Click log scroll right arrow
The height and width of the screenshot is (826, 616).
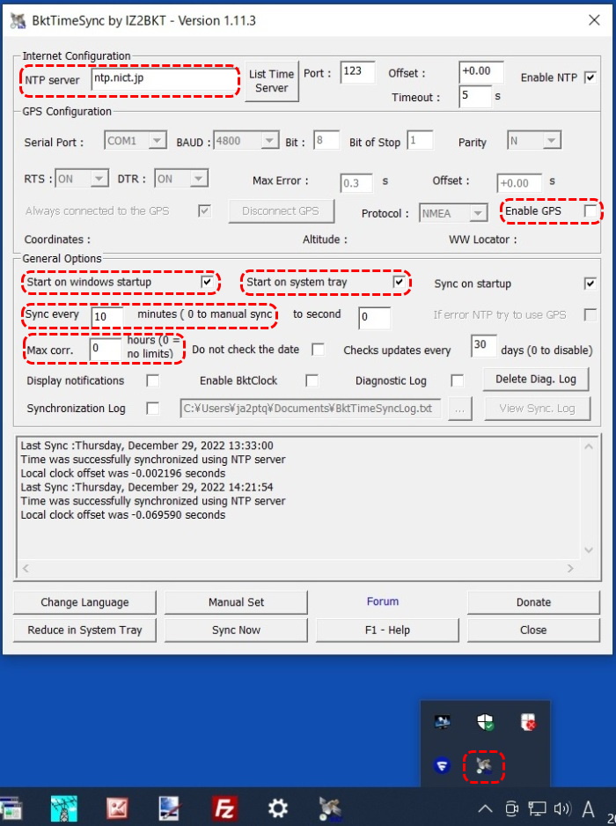(x=570, y=568)
